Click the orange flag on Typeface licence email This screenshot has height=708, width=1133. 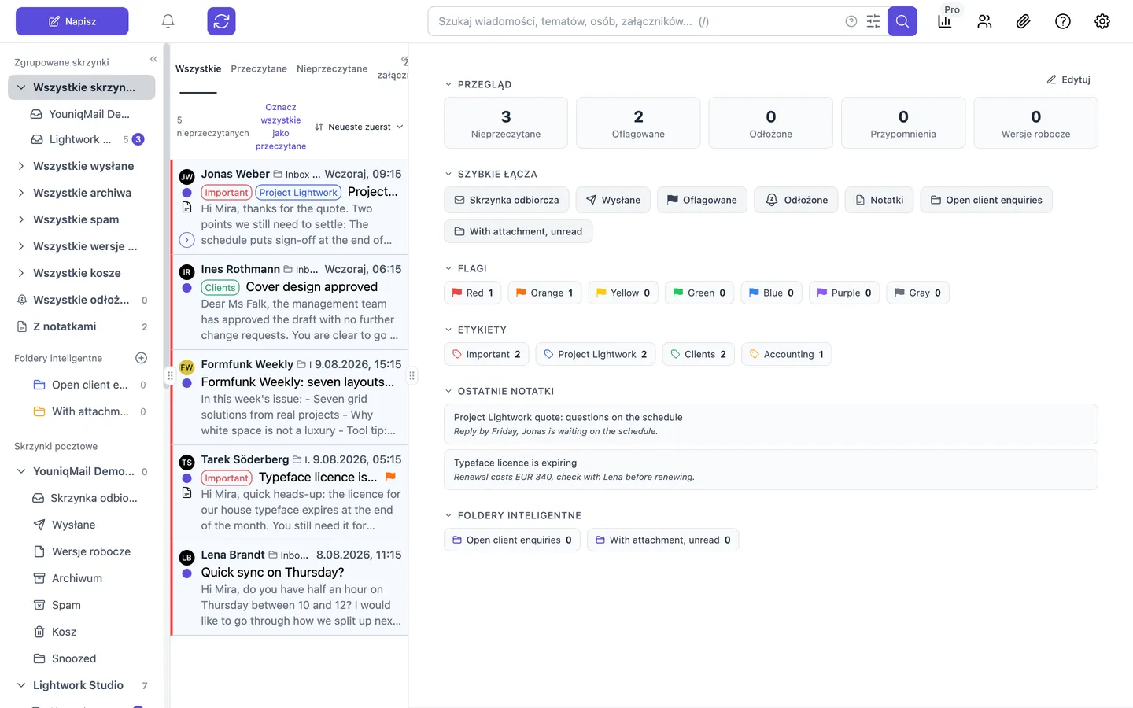coord(390,477)
